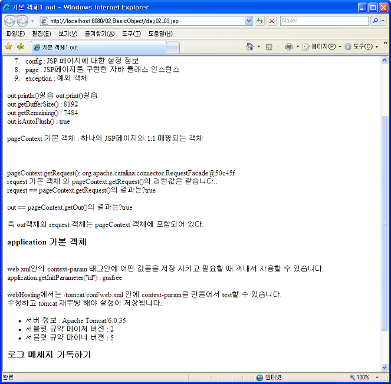Click the text out.getRemaining() : 7484
The image size is (391, 384).
(x=42, y=113)
